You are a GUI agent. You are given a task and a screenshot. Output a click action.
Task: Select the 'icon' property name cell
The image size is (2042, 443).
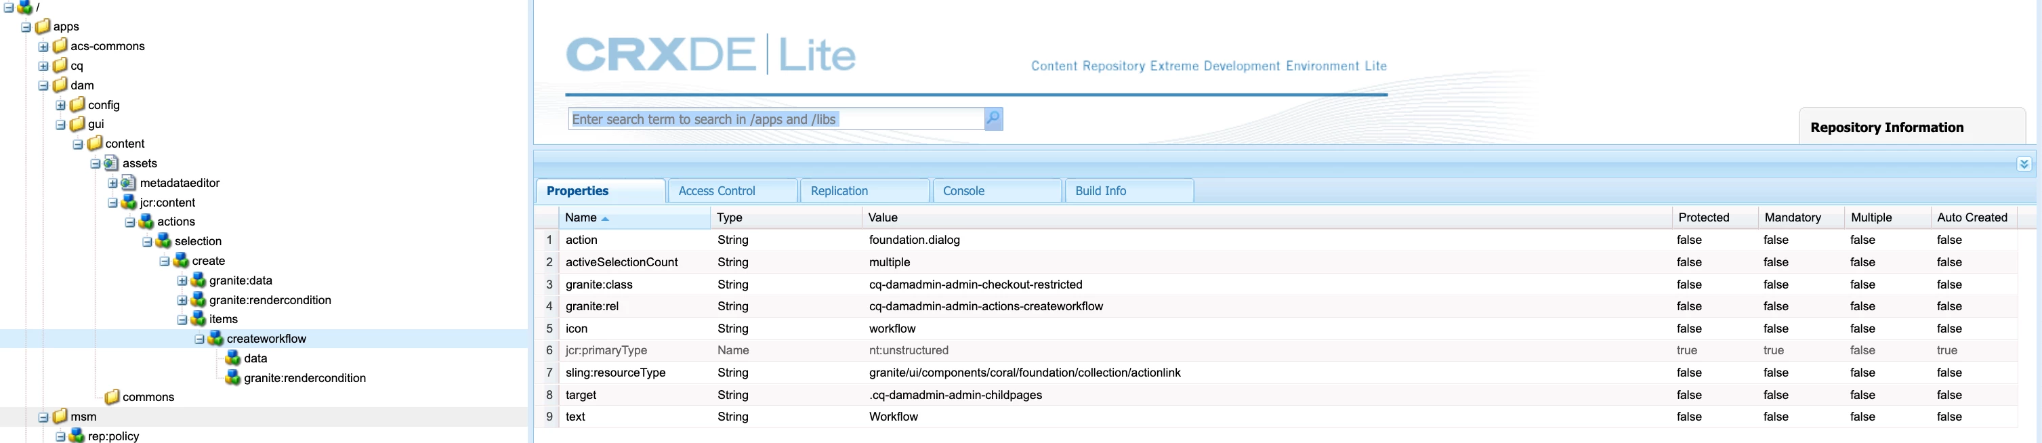coord(634,328)
